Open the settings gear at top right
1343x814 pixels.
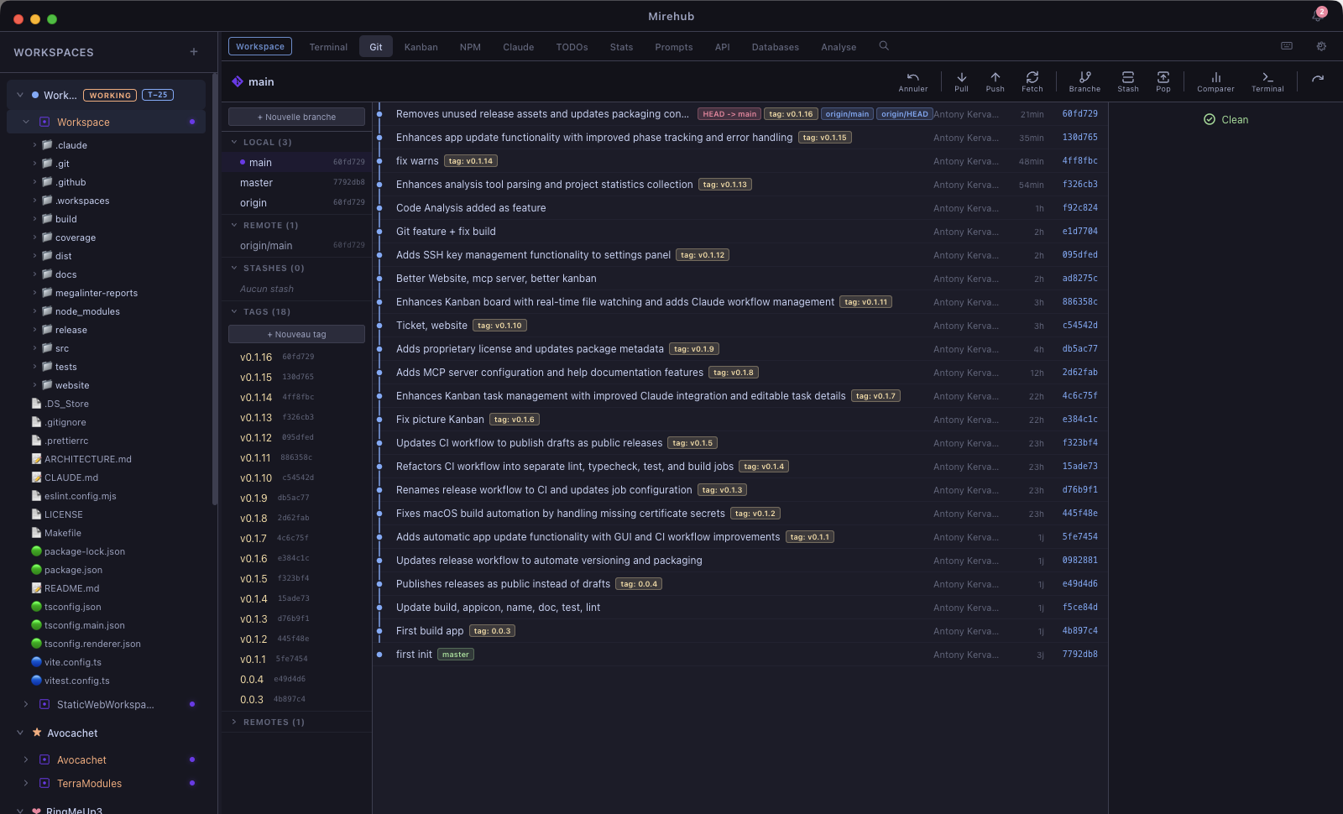click(x=1320, y=46)
